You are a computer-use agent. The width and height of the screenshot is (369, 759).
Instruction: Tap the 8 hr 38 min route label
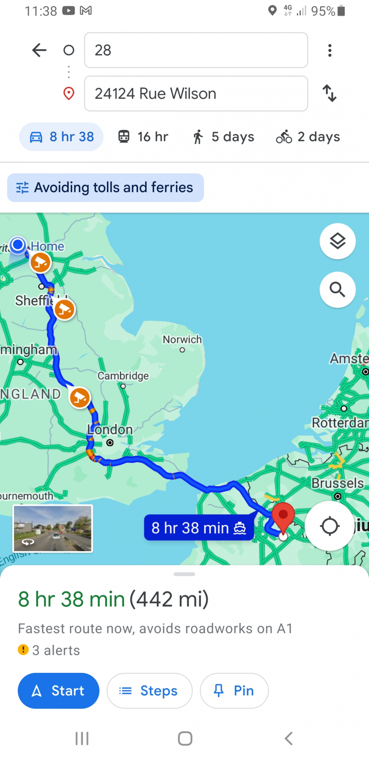tap(199, 528)
